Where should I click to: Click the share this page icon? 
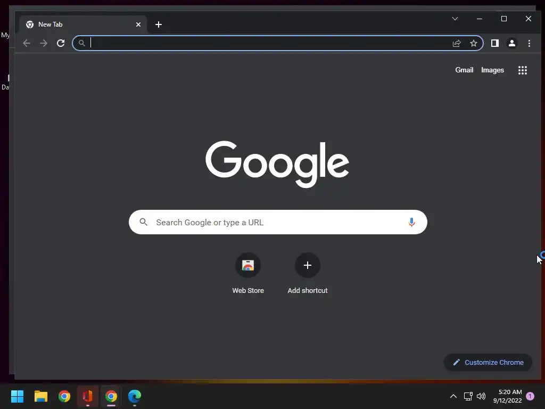pyautogui.click(x=457, y=43)
